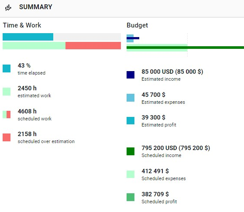244x212 pixels.
Task: Click the Scheduled profit label
Action: [159, 202]
